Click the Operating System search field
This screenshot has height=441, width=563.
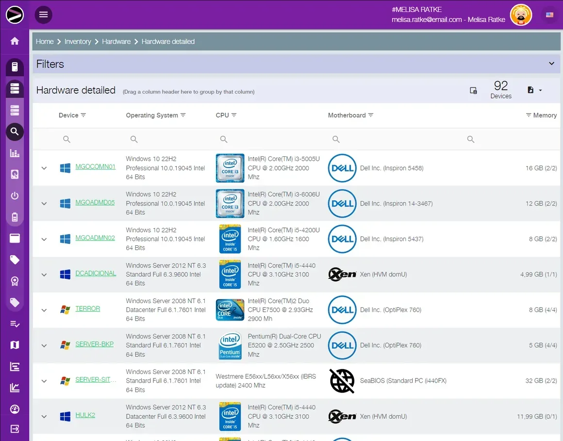(167, 139)
